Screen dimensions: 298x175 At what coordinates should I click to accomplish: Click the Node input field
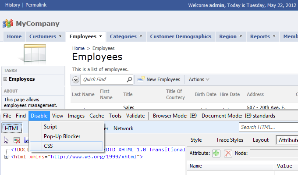click(x=274, y=154)
